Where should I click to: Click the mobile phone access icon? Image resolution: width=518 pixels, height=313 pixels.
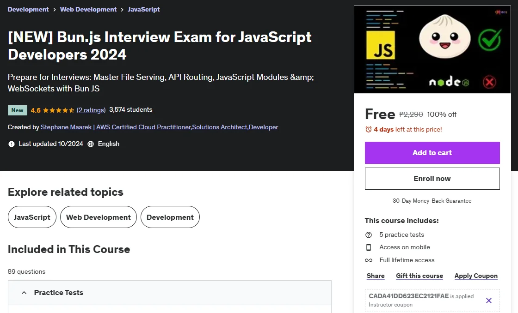point(368,247)
